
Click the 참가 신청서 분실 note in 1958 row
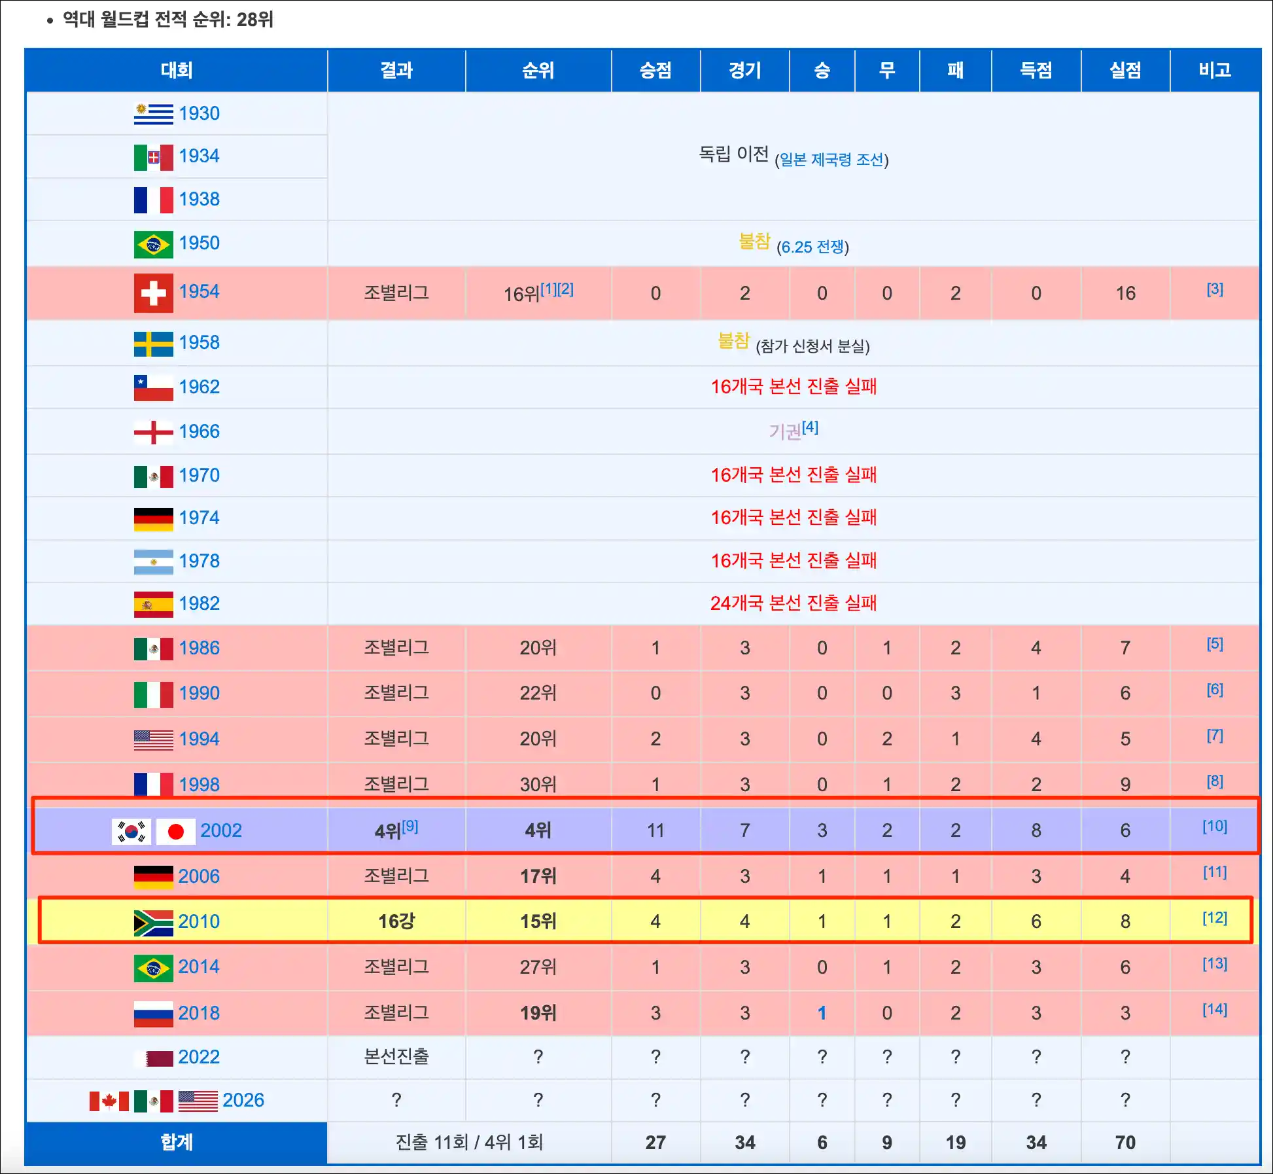pos(812,346)
